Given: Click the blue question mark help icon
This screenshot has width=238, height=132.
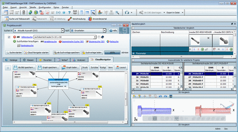Looking at the screenshot, I should [69, 12].
